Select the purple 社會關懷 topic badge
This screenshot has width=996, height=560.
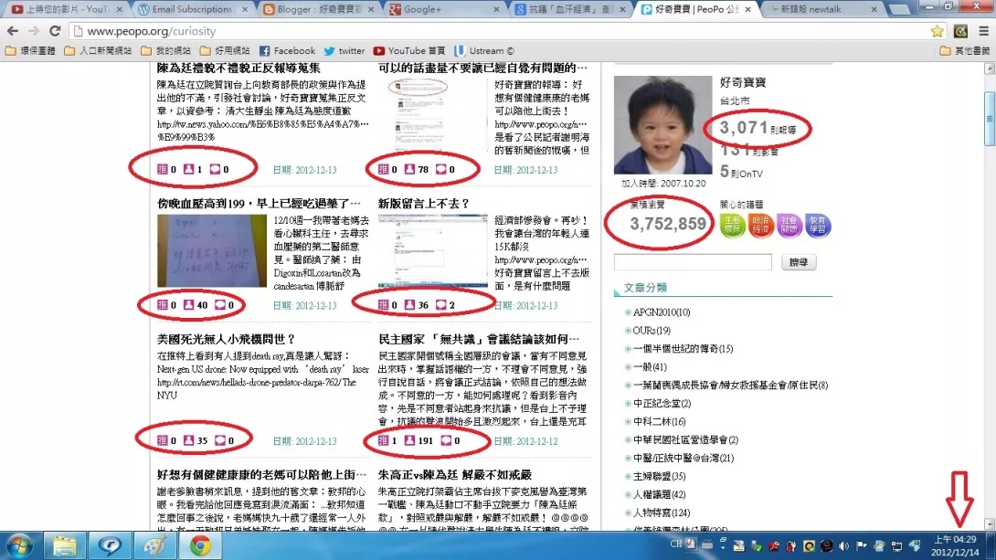tap(789, 225)
